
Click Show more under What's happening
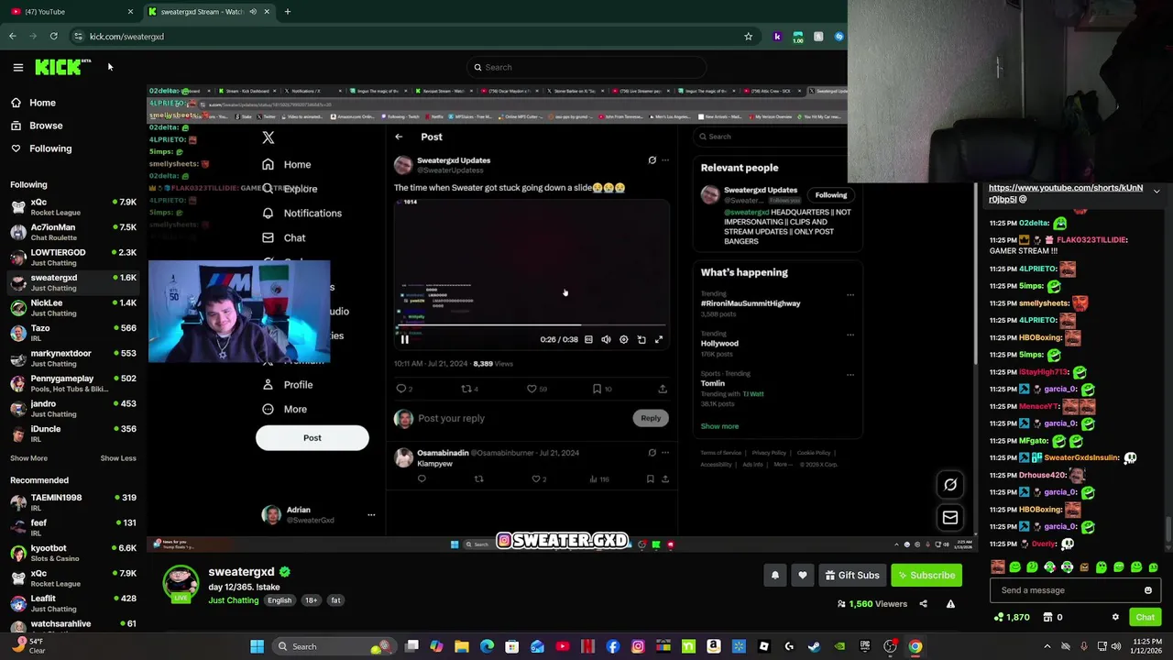pyautogui.click(x=719, y=426)
